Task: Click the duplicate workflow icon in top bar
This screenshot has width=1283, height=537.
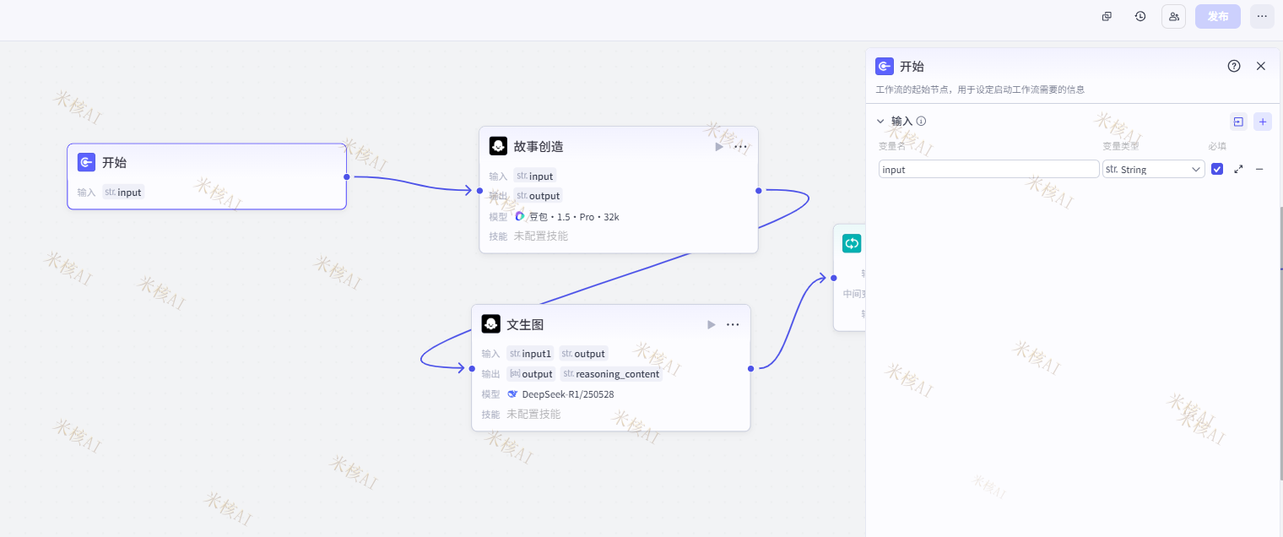Action: coord(1106,16)
